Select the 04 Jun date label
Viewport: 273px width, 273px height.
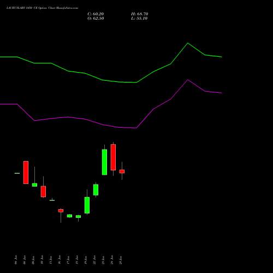16,260
